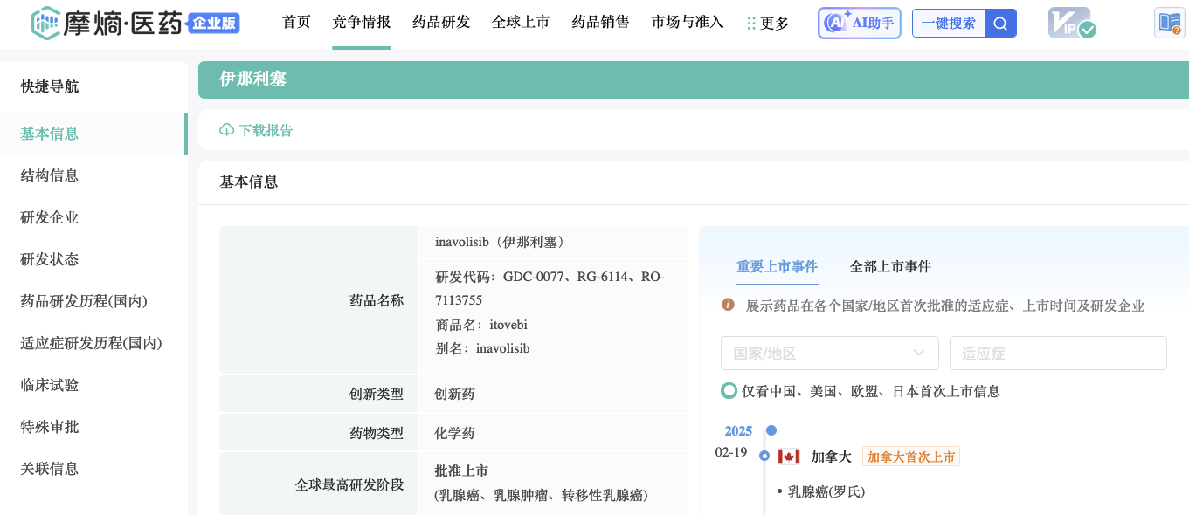Select the 重要上市事件 tab
This screenshot has width=1189, height=515.
pyautogui.click(x=777, y=266)
